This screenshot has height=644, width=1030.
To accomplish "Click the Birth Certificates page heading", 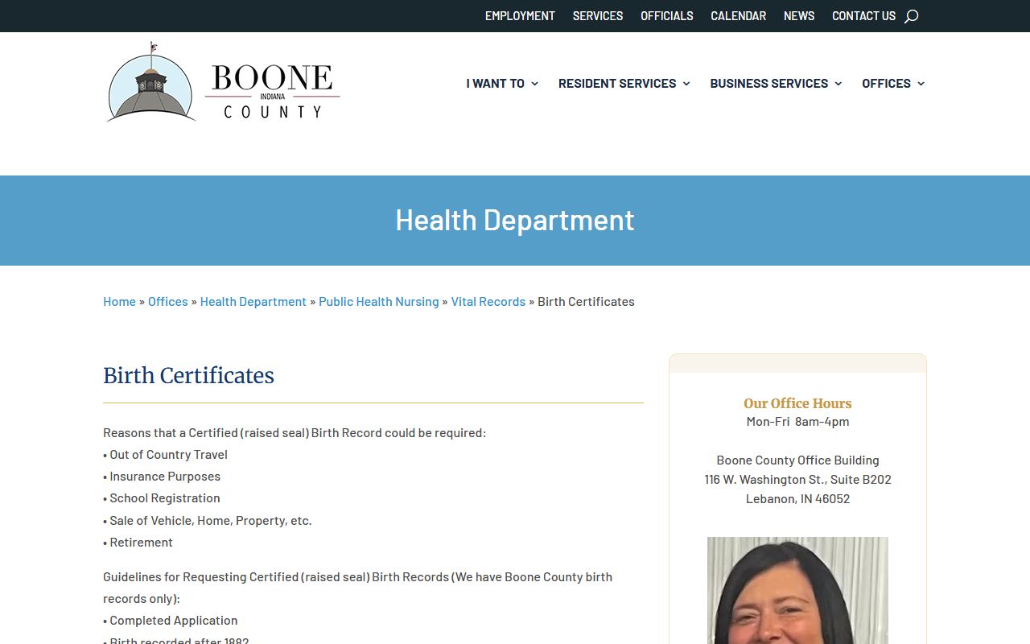I will [188, 376].
